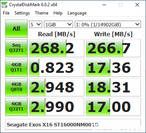Click the Read [MB/s] column header
This screenshot has width=146, height=133.
[x=57, y=34]
